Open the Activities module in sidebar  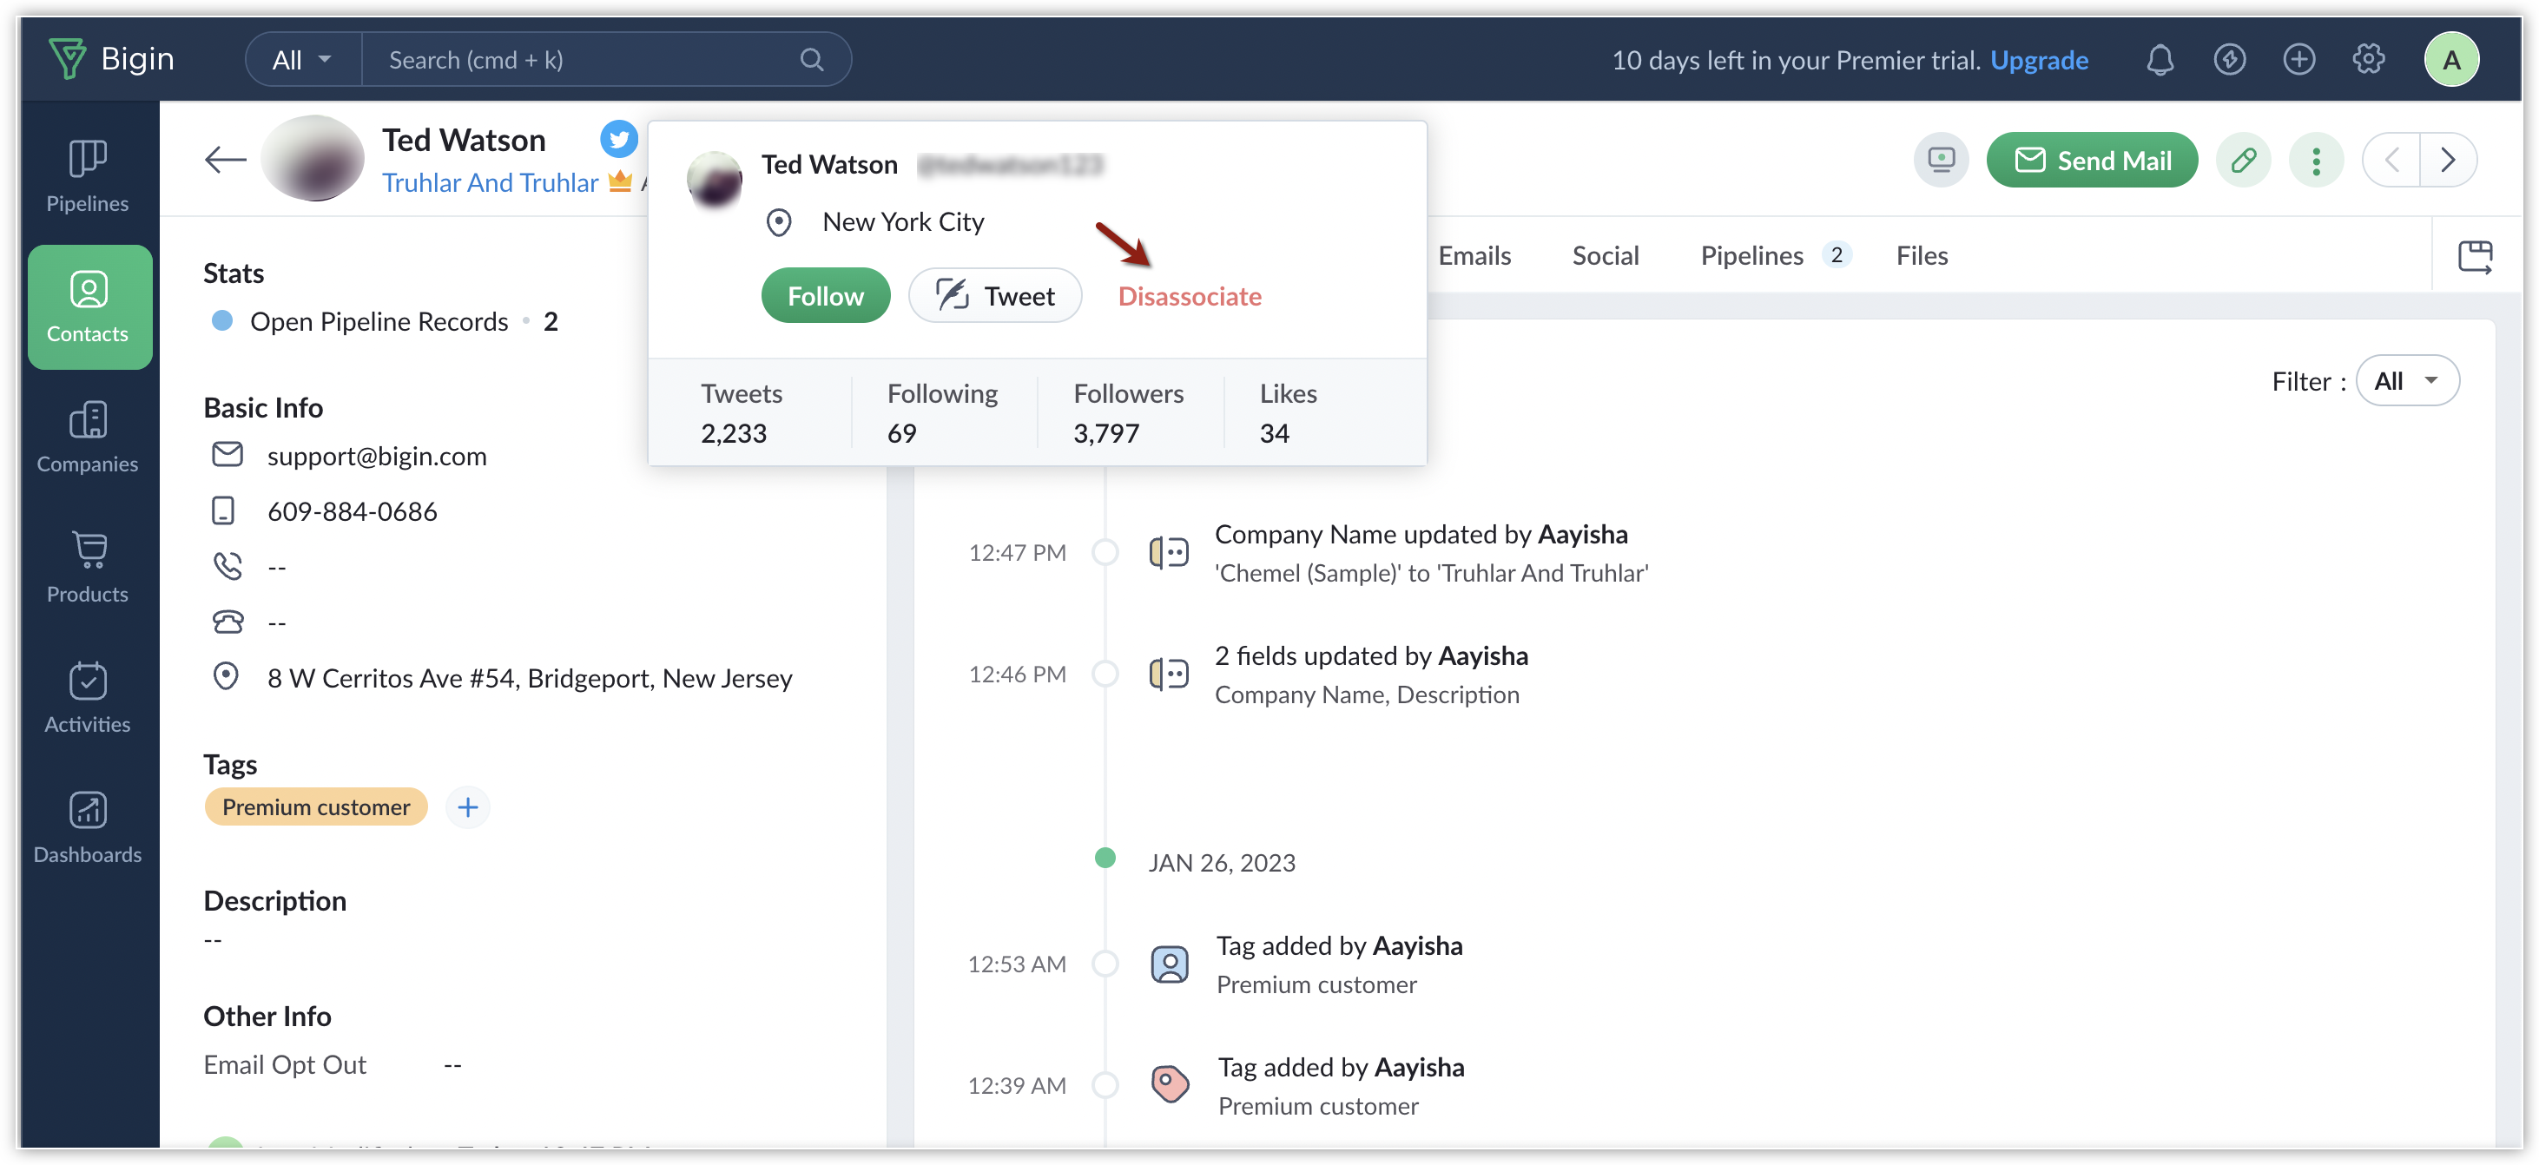tap(88, 698)
